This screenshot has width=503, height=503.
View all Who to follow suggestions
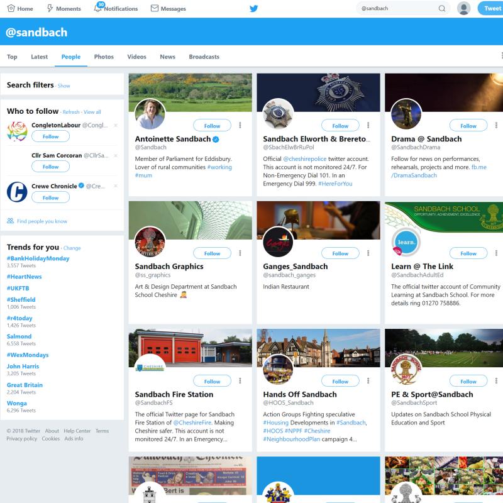pos(92,112)
